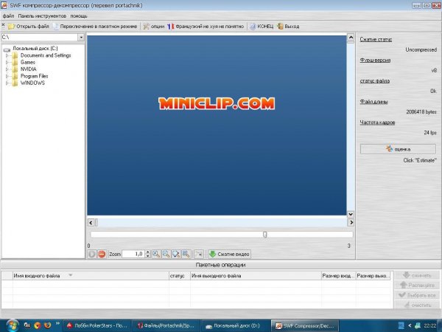The width and height of the screenshot is (442, 332).
Task: Click the Размер выхо. column header
Action: [373, 276]
